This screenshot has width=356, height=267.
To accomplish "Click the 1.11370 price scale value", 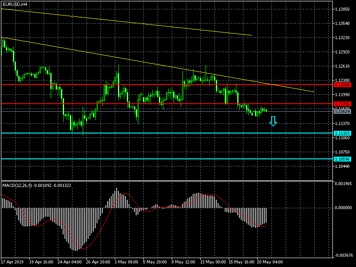I will pos(342,124).
